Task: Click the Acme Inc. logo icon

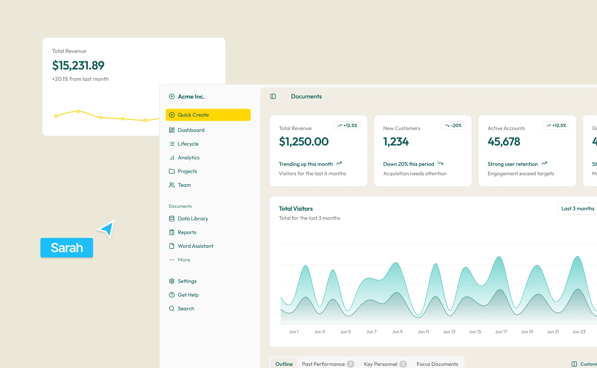Action: [172, 96]
